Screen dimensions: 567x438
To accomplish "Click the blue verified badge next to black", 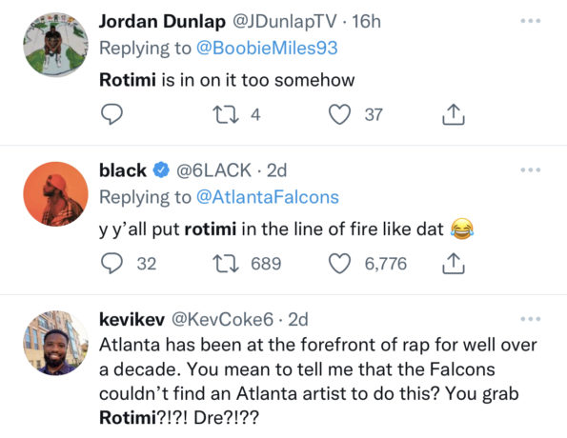I will coord(161,169).
